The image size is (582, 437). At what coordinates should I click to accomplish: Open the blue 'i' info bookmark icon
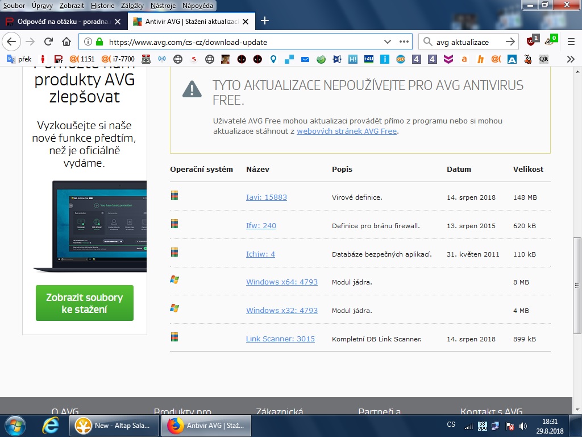point(385,59)
